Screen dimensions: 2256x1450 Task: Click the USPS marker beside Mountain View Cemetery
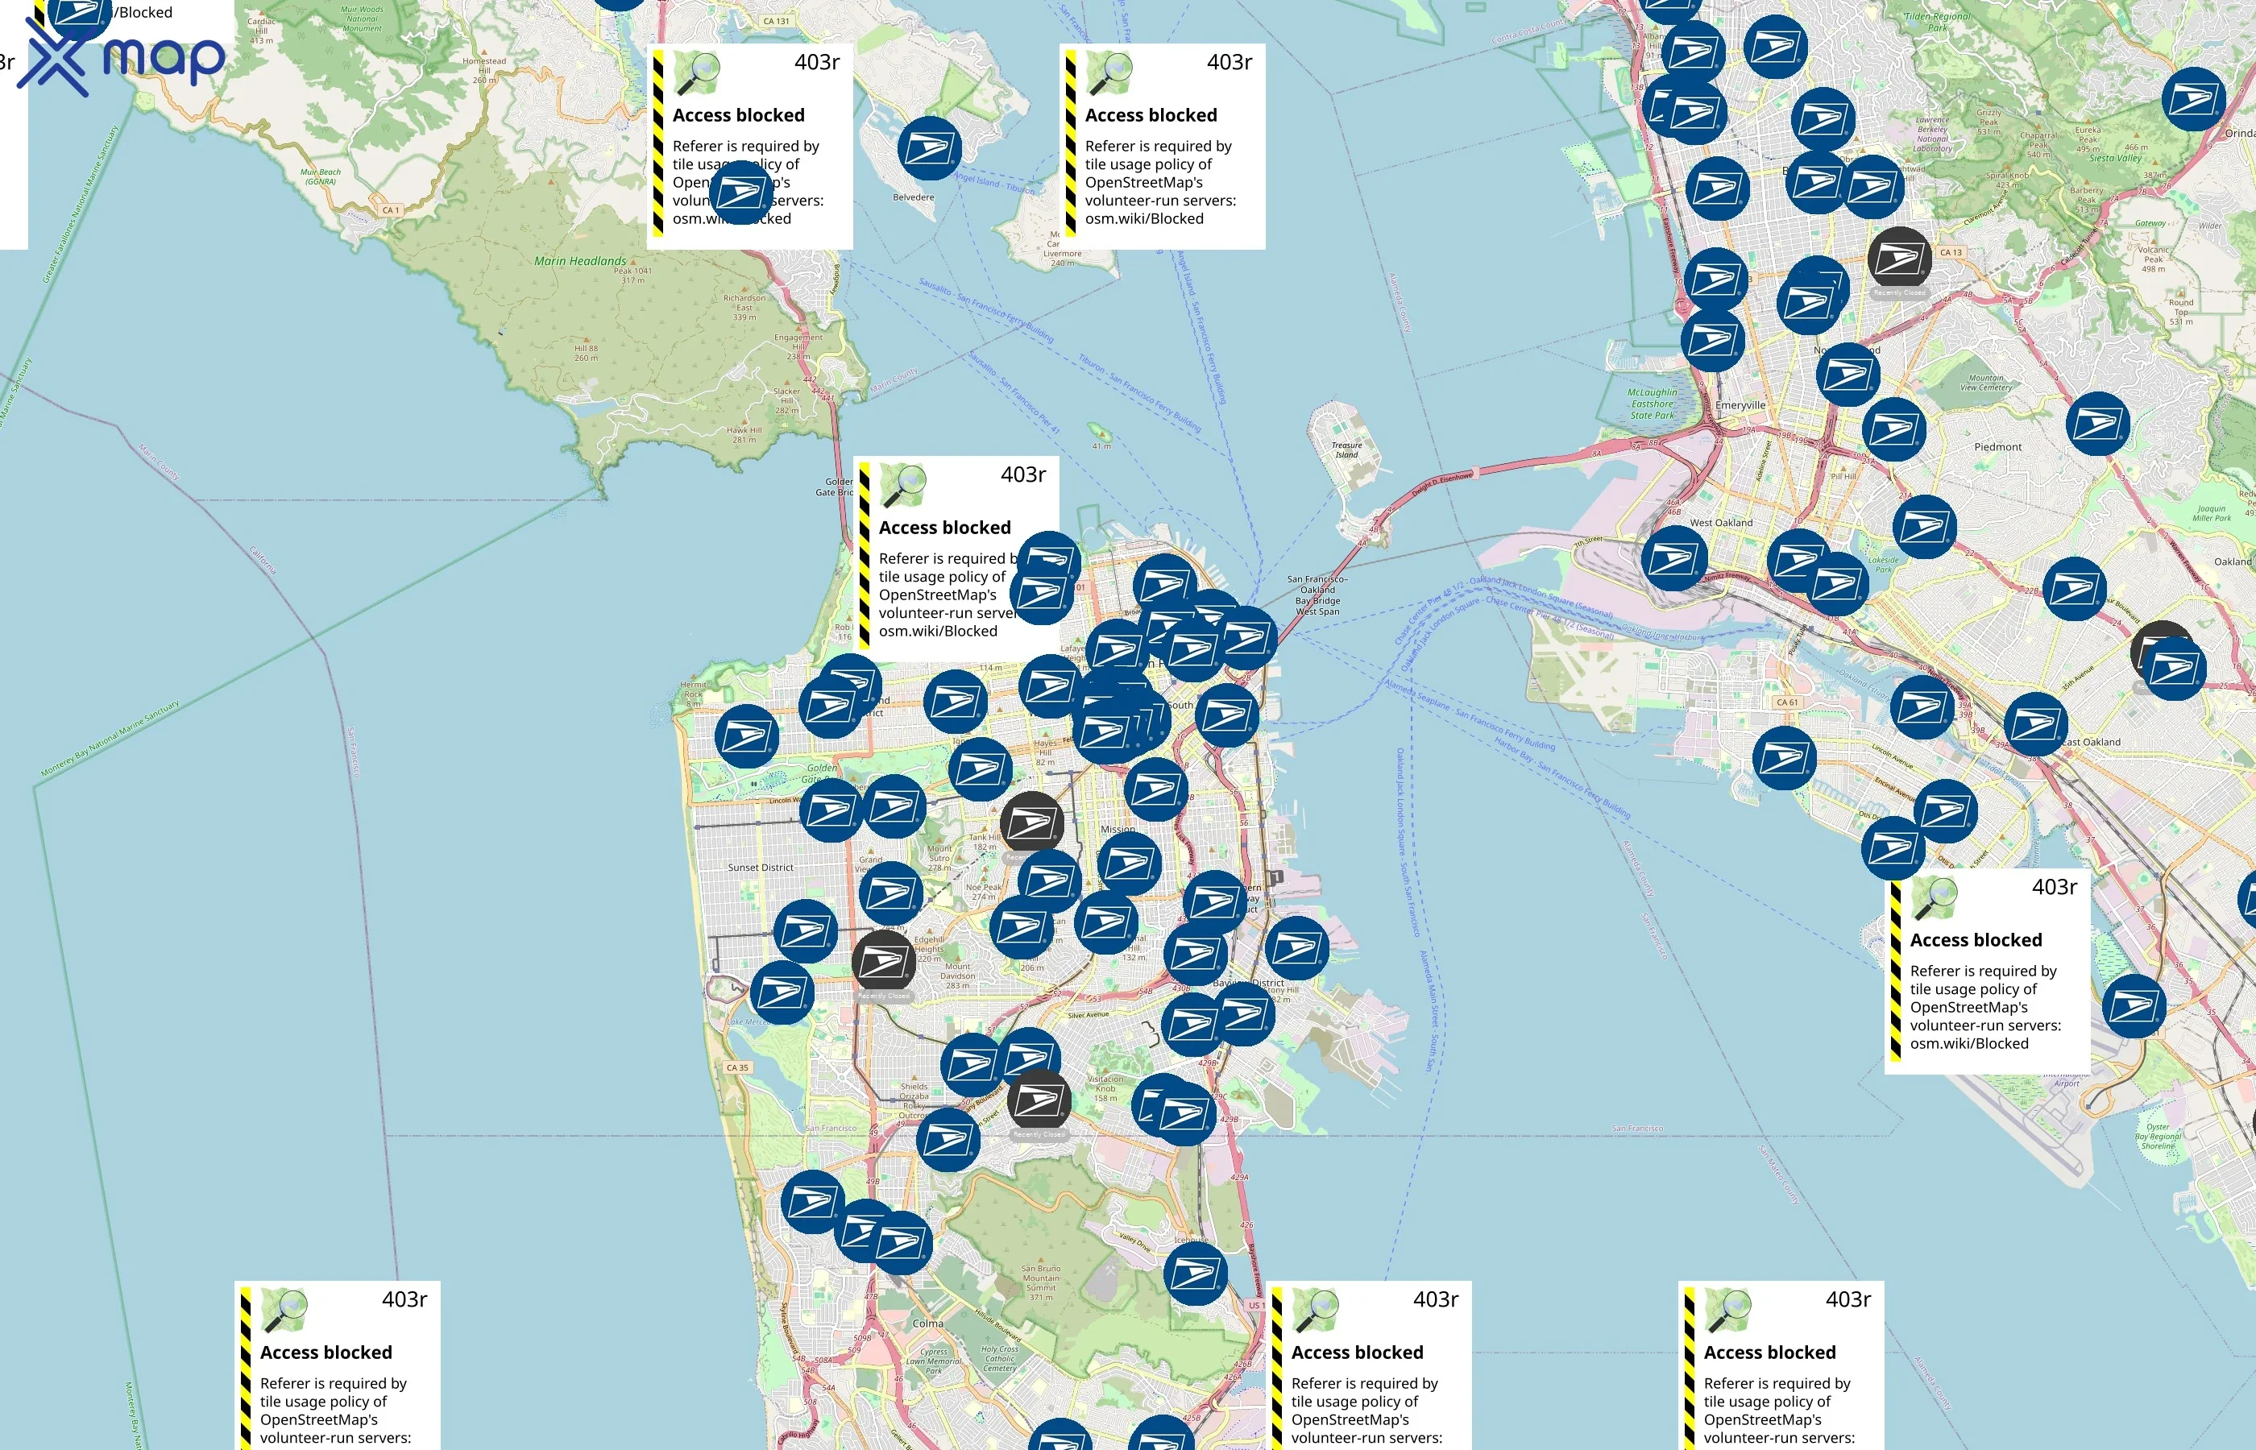pyautogui.click(x=1894, y=429)
